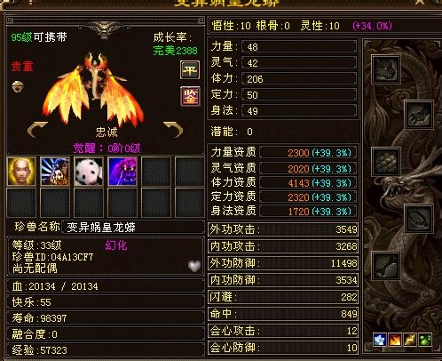
Task: Select the wolf head equipment slot
Action: tap(386, 69)
